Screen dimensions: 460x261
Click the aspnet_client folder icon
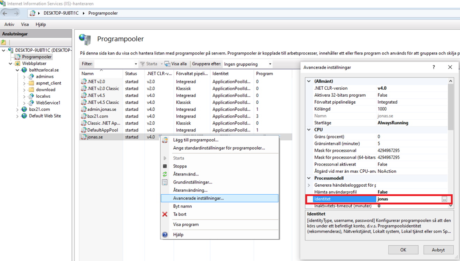coord(31,83)
